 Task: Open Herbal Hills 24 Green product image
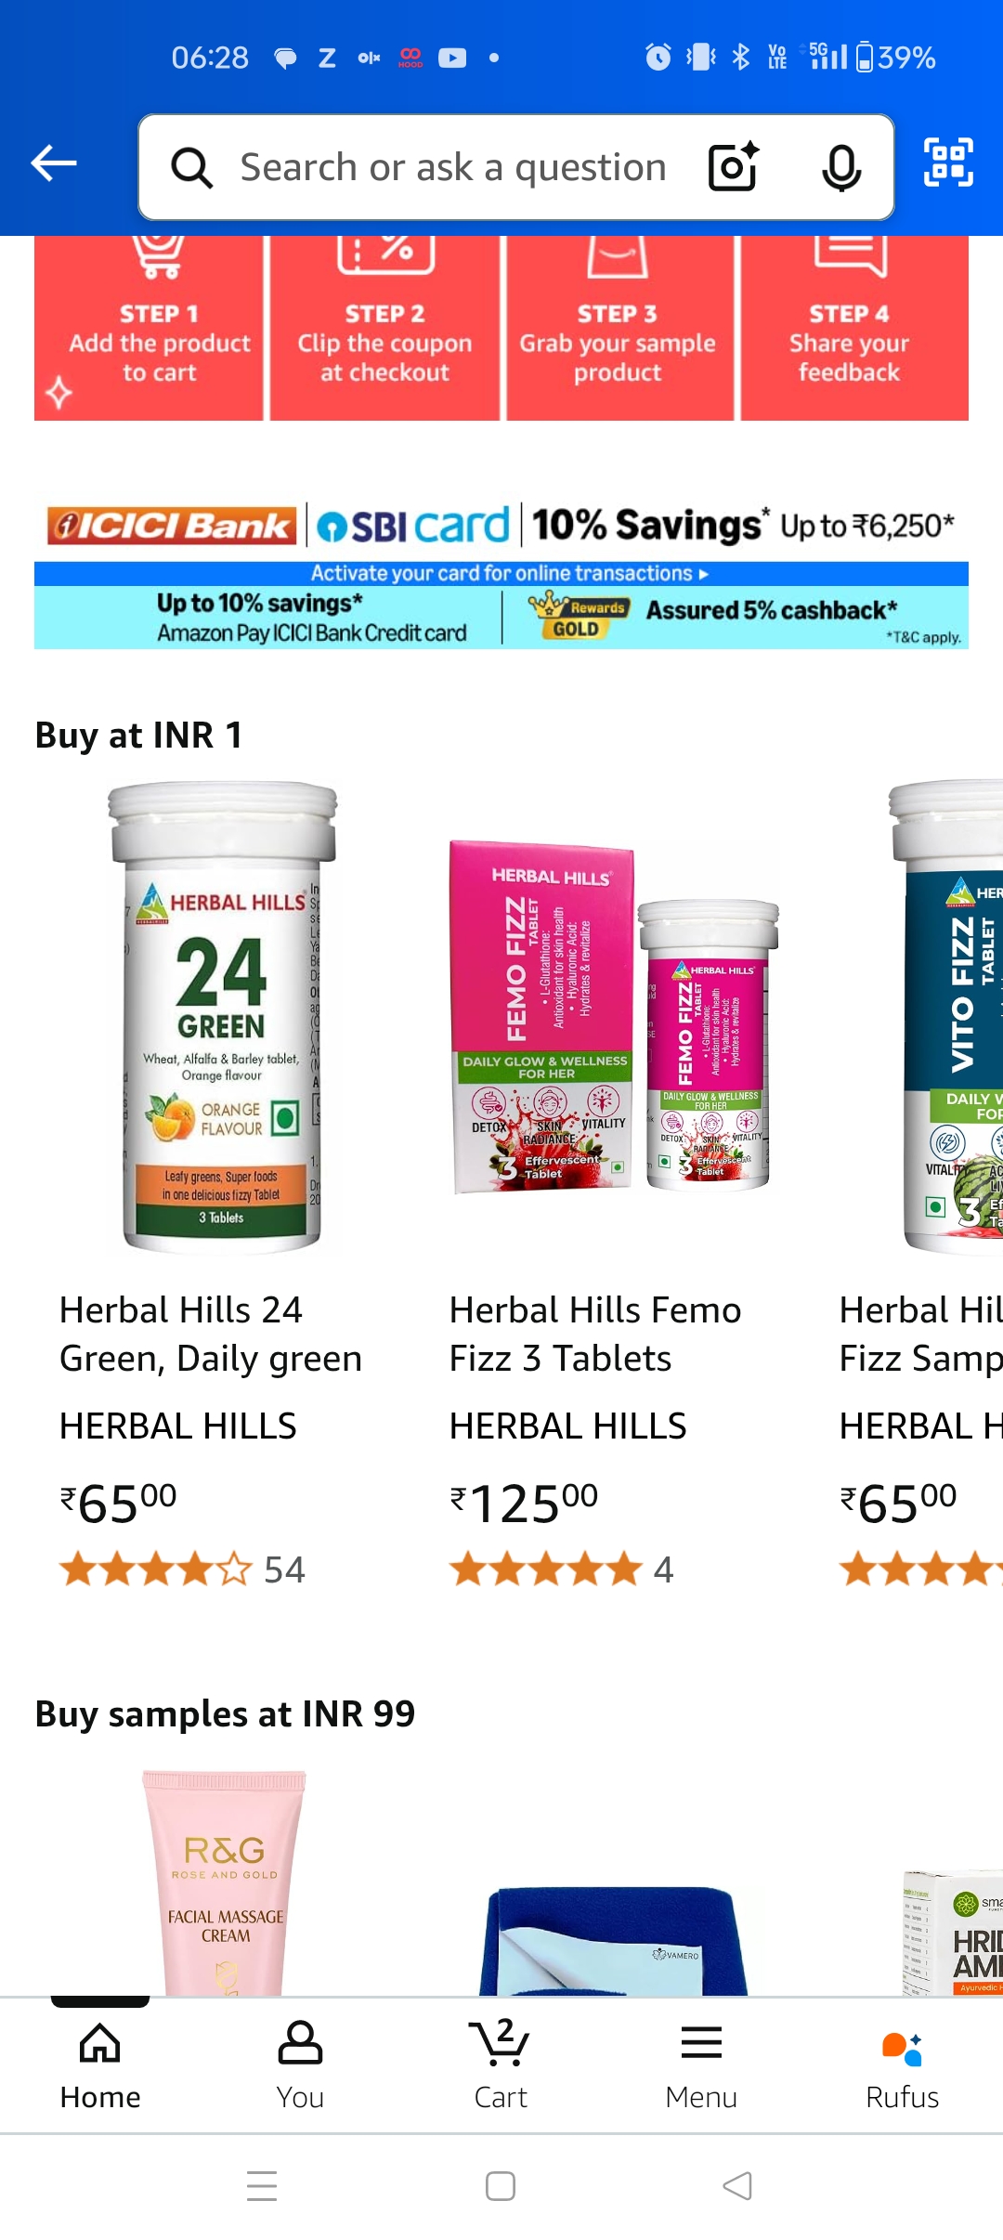[x=223, y=1017]
